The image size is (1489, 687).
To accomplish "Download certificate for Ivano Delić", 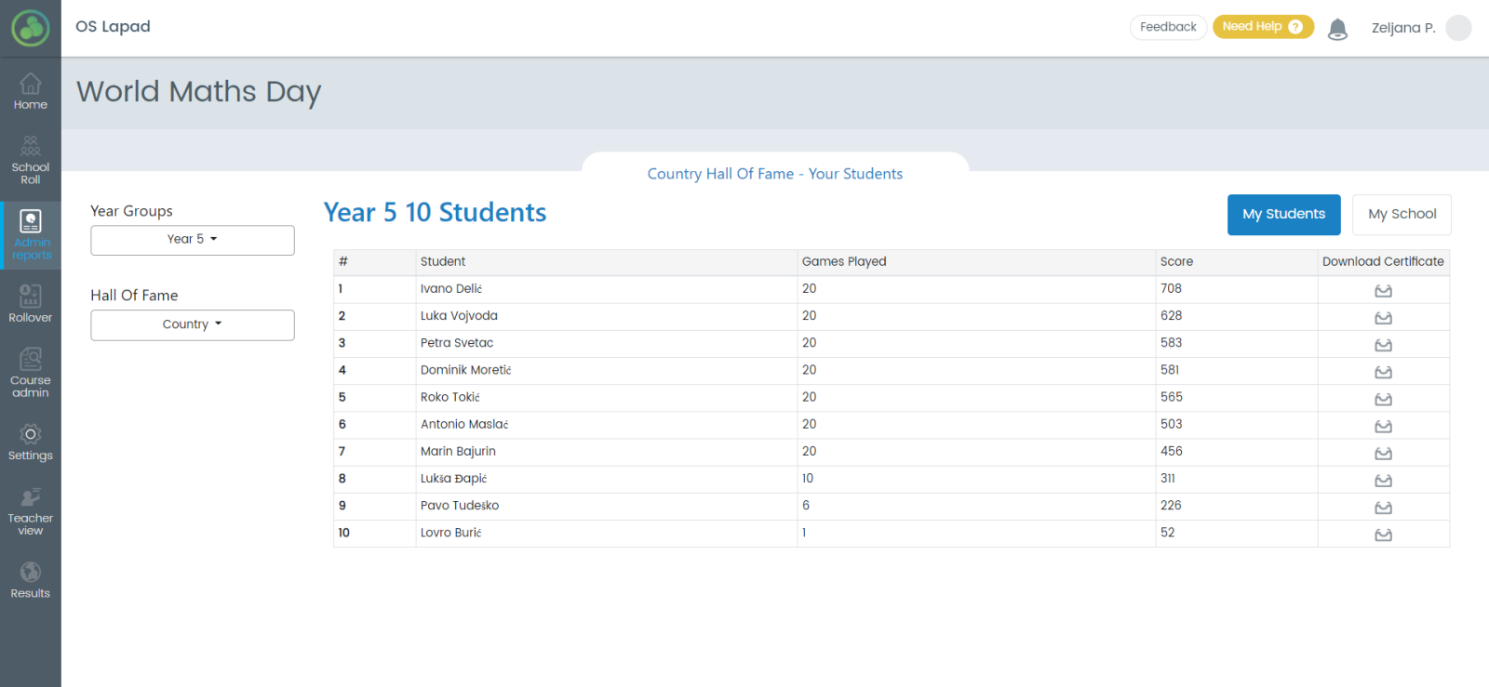I will pos(1383,291).
